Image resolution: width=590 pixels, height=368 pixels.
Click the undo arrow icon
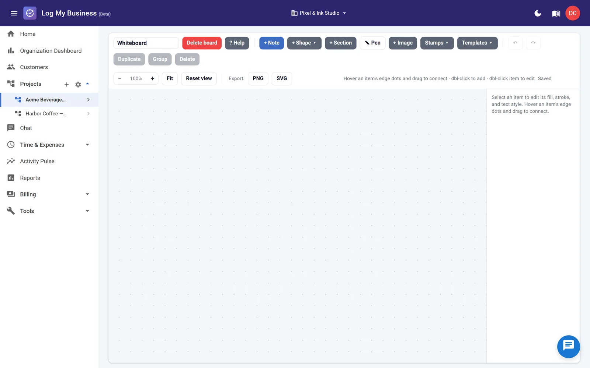coord(515,43)
